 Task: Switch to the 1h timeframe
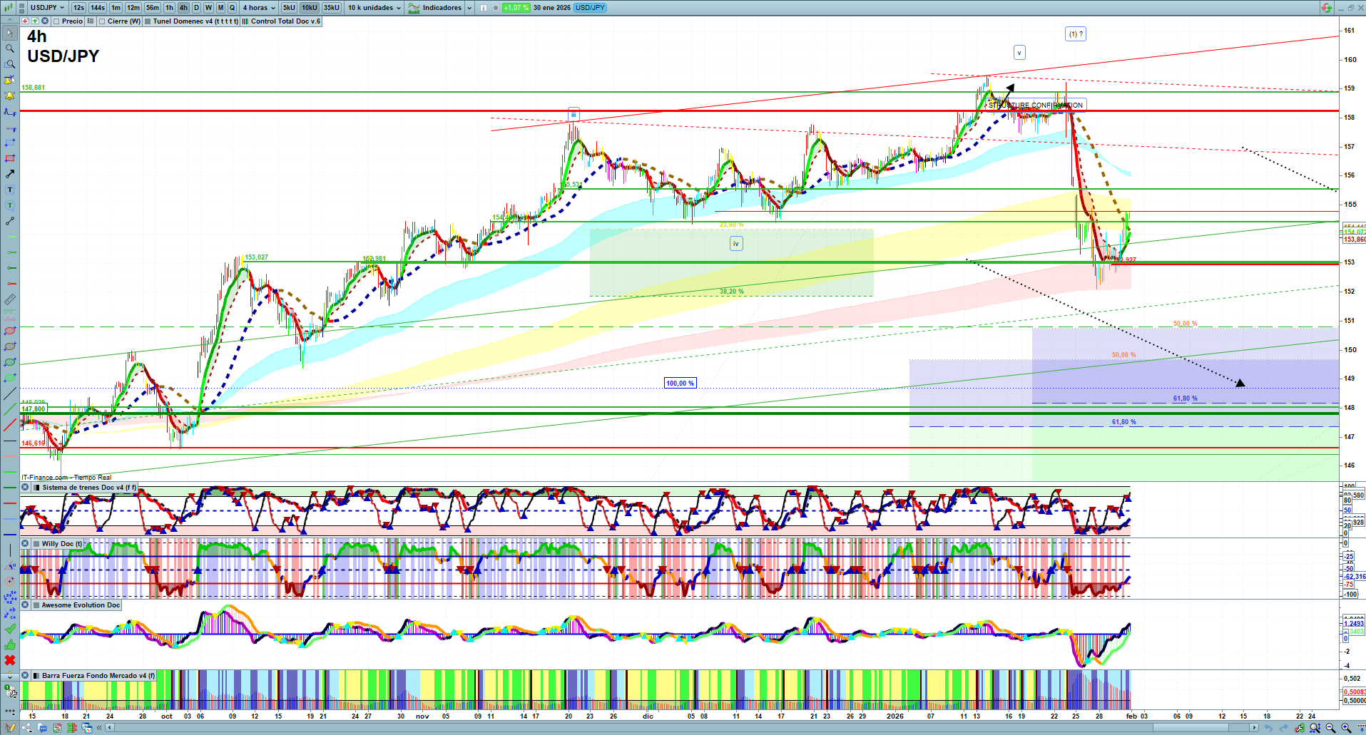169,8
